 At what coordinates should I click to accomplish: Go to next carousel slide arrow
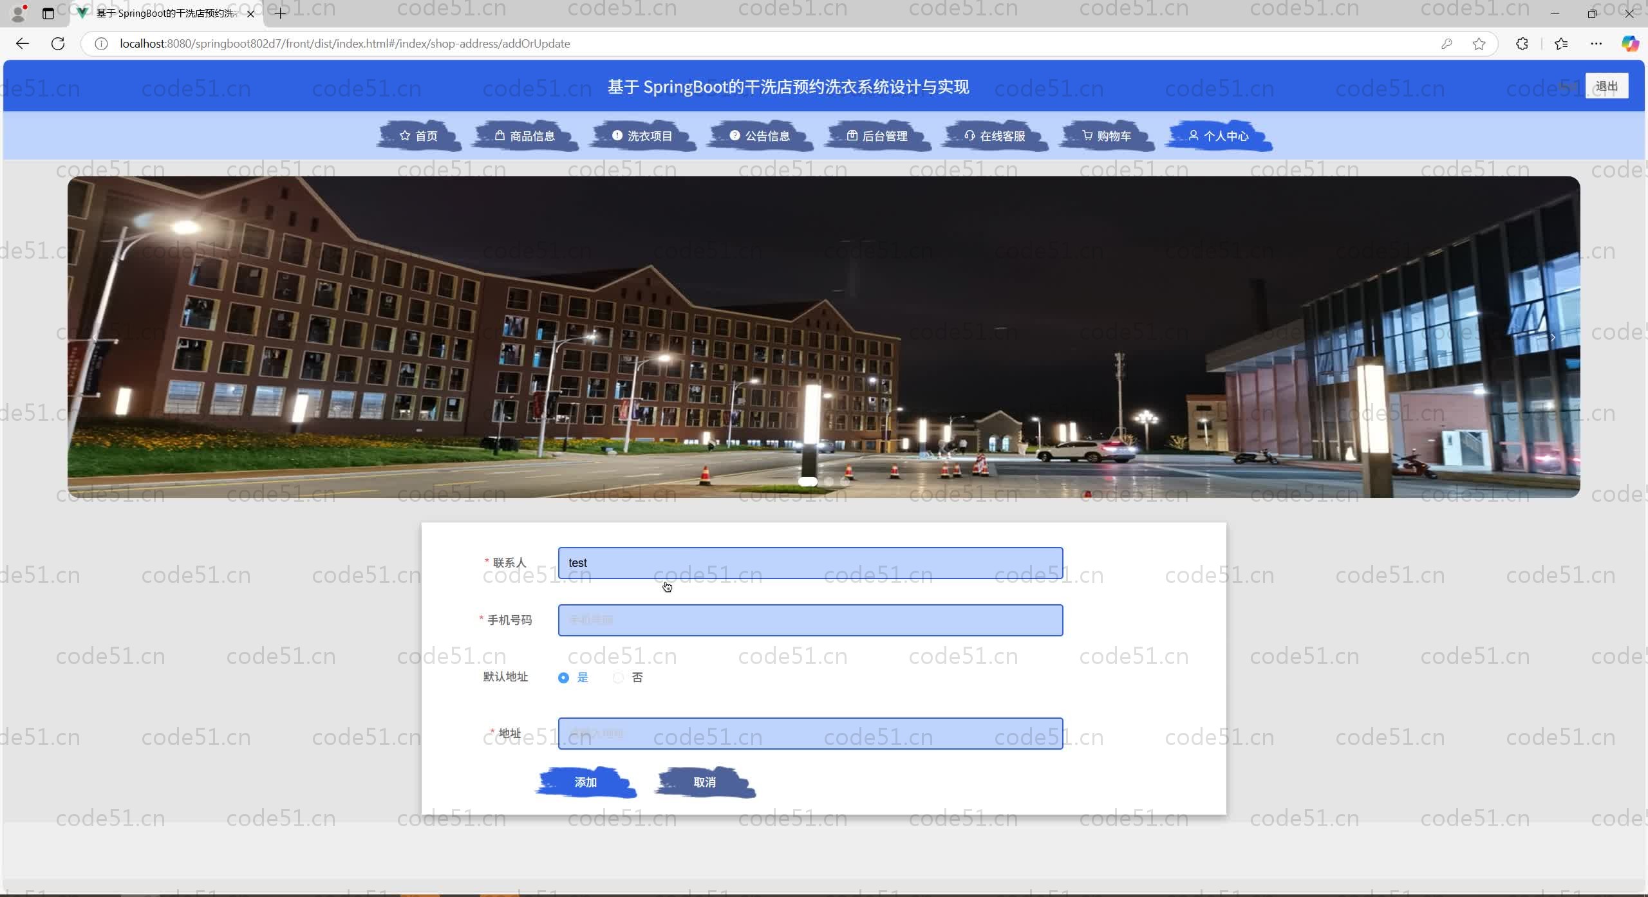tap(1553, 337)
